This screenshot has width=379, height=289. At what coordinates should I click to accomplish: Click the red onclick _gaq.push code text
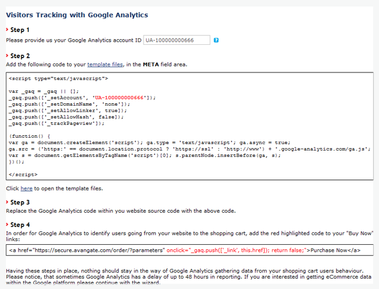[237, 250]
